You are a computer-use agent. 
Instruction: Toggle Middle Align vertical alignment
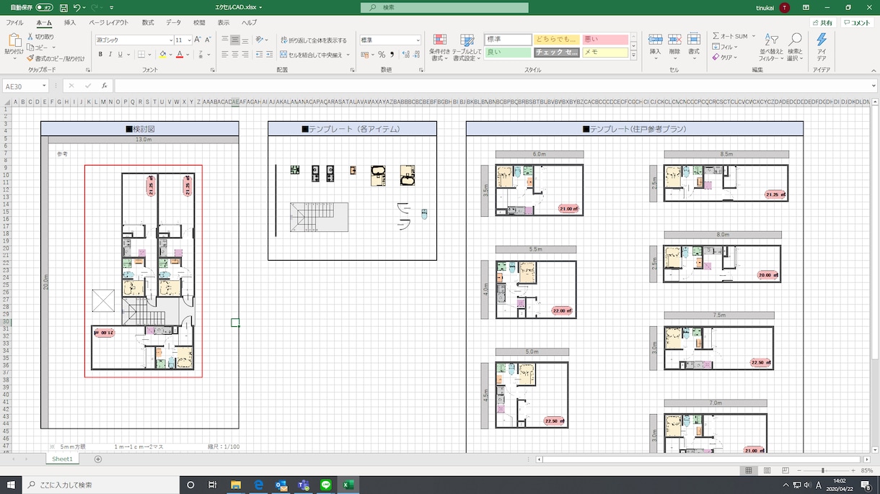click(235, 40)
